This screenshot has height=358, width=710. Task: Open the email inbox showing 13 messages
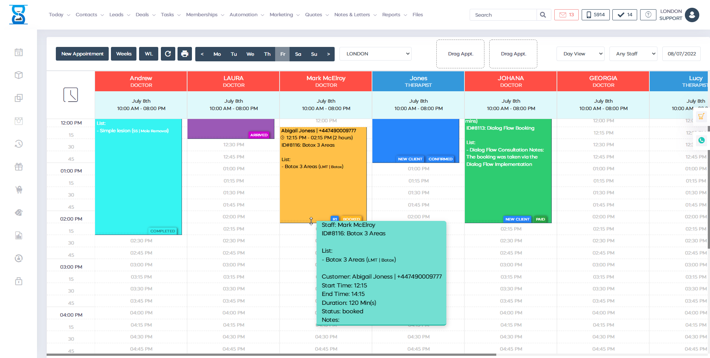pyautogui.click(x=566, y=15)
